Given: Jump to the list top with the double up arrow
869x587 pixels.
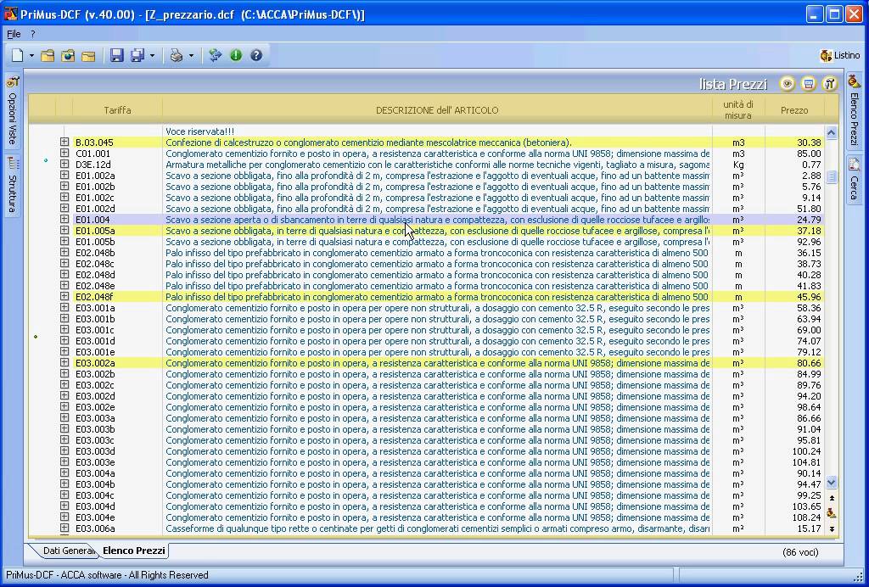Looking at the screenshot, I should [832, 498].
